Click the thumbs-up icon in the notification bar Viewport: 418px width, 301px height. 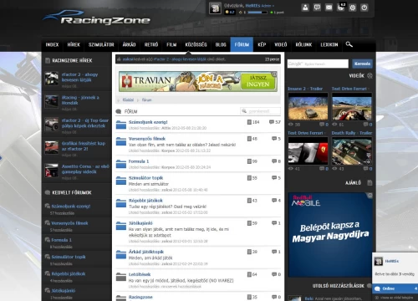(x=119, y=59)
